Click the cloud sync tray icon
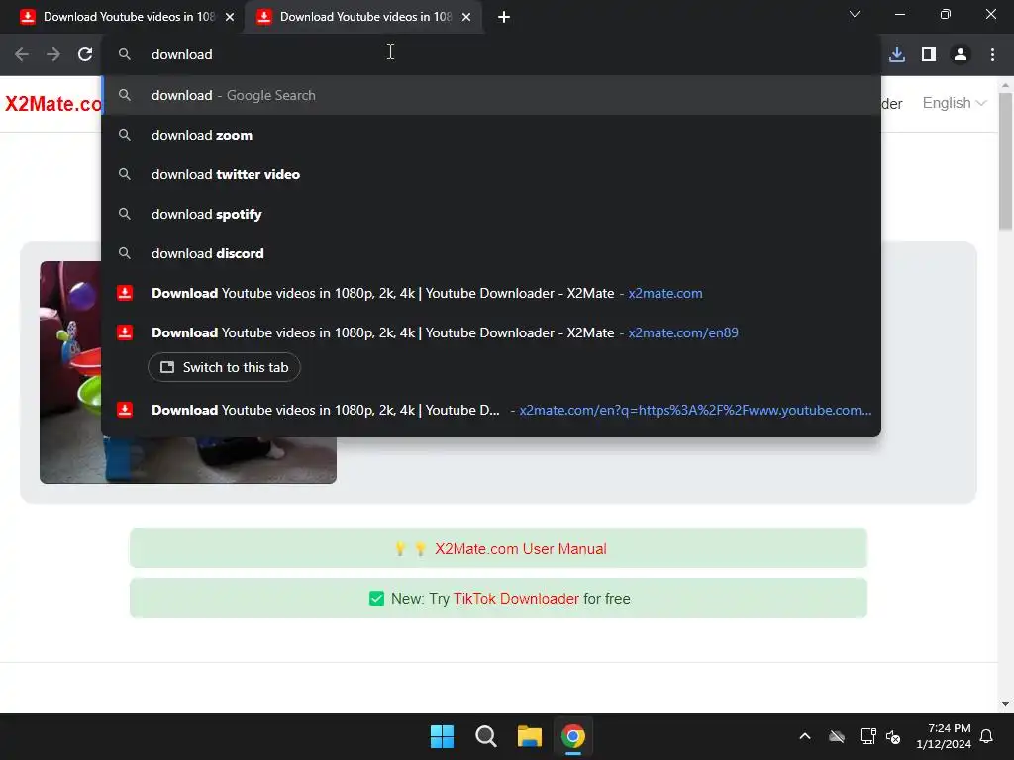1014x760 pixels. 837,736
